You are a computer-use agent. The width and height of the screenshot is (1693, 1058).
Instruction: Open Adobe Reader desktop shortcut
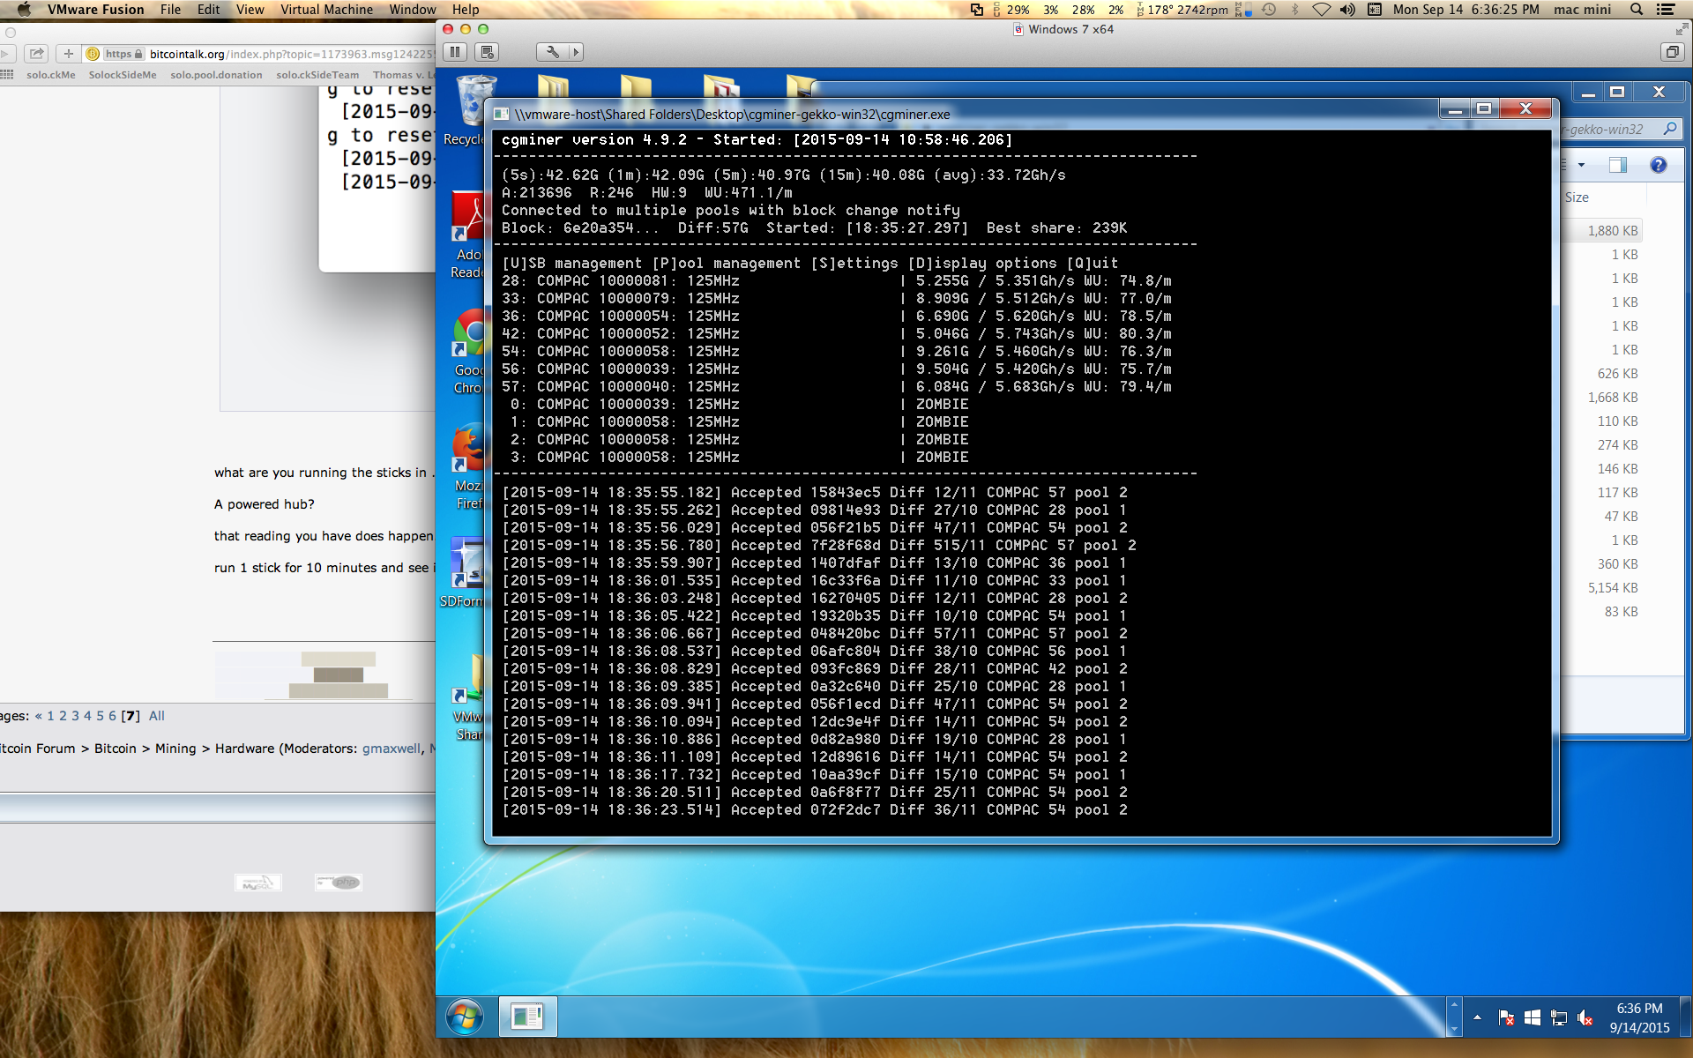click(x=467, y=235)
